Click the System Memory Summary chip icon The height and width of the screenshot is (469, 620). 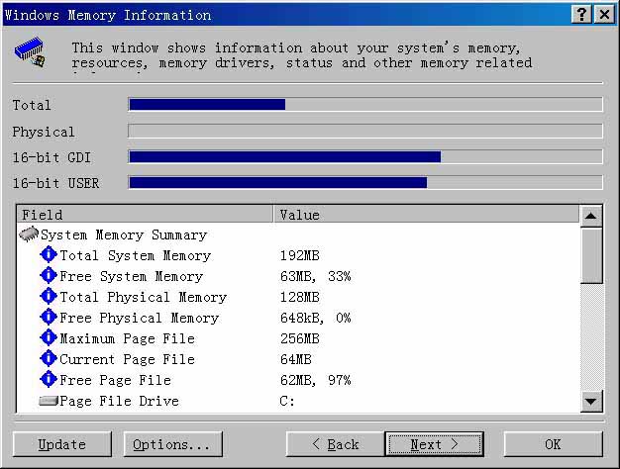(x=29, y=235)
